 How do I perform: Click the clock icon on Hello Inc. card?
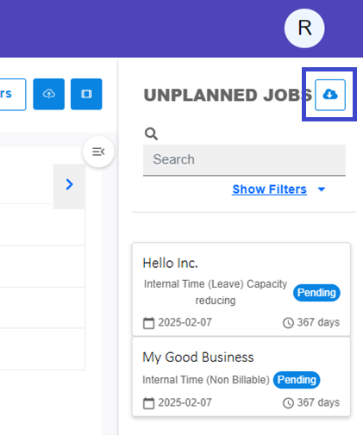pyautogui.click(x=288, y=323)
